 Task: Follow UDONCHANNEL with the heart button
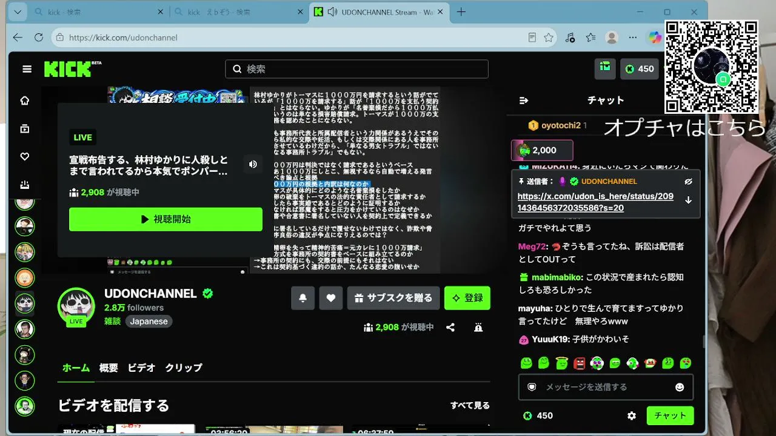pyautogui.click(x=331, y=298)
